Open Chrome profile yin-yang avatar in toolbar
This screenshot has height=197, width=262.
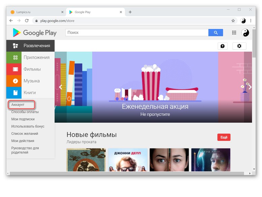click(x=243, y=21)
